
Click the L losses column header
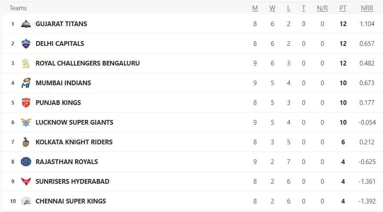[x=289, y=8]
